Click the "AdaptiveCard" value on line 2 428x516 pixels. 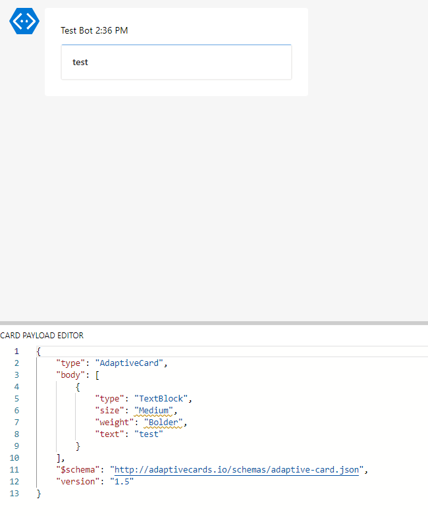(x=129, y=363)
